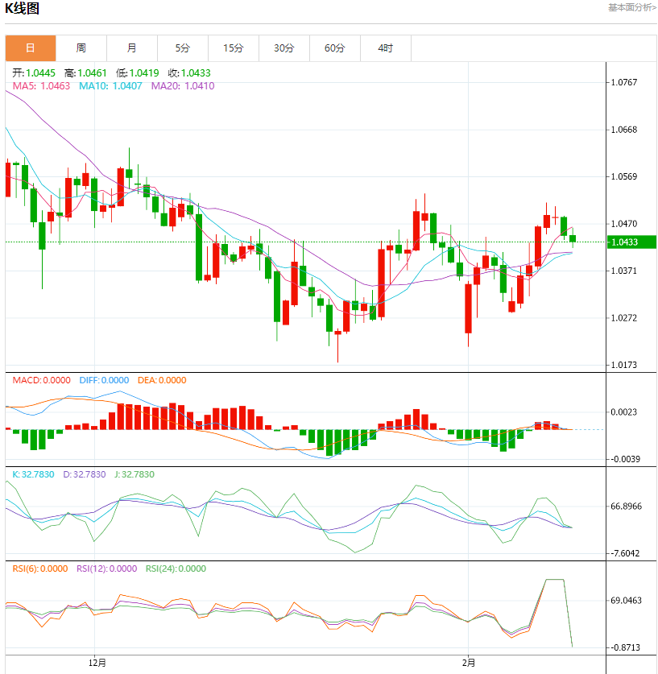Click the 69.0463 RSI axis label
This screenshot has height=674, width=658.
[x=627, y=601]
